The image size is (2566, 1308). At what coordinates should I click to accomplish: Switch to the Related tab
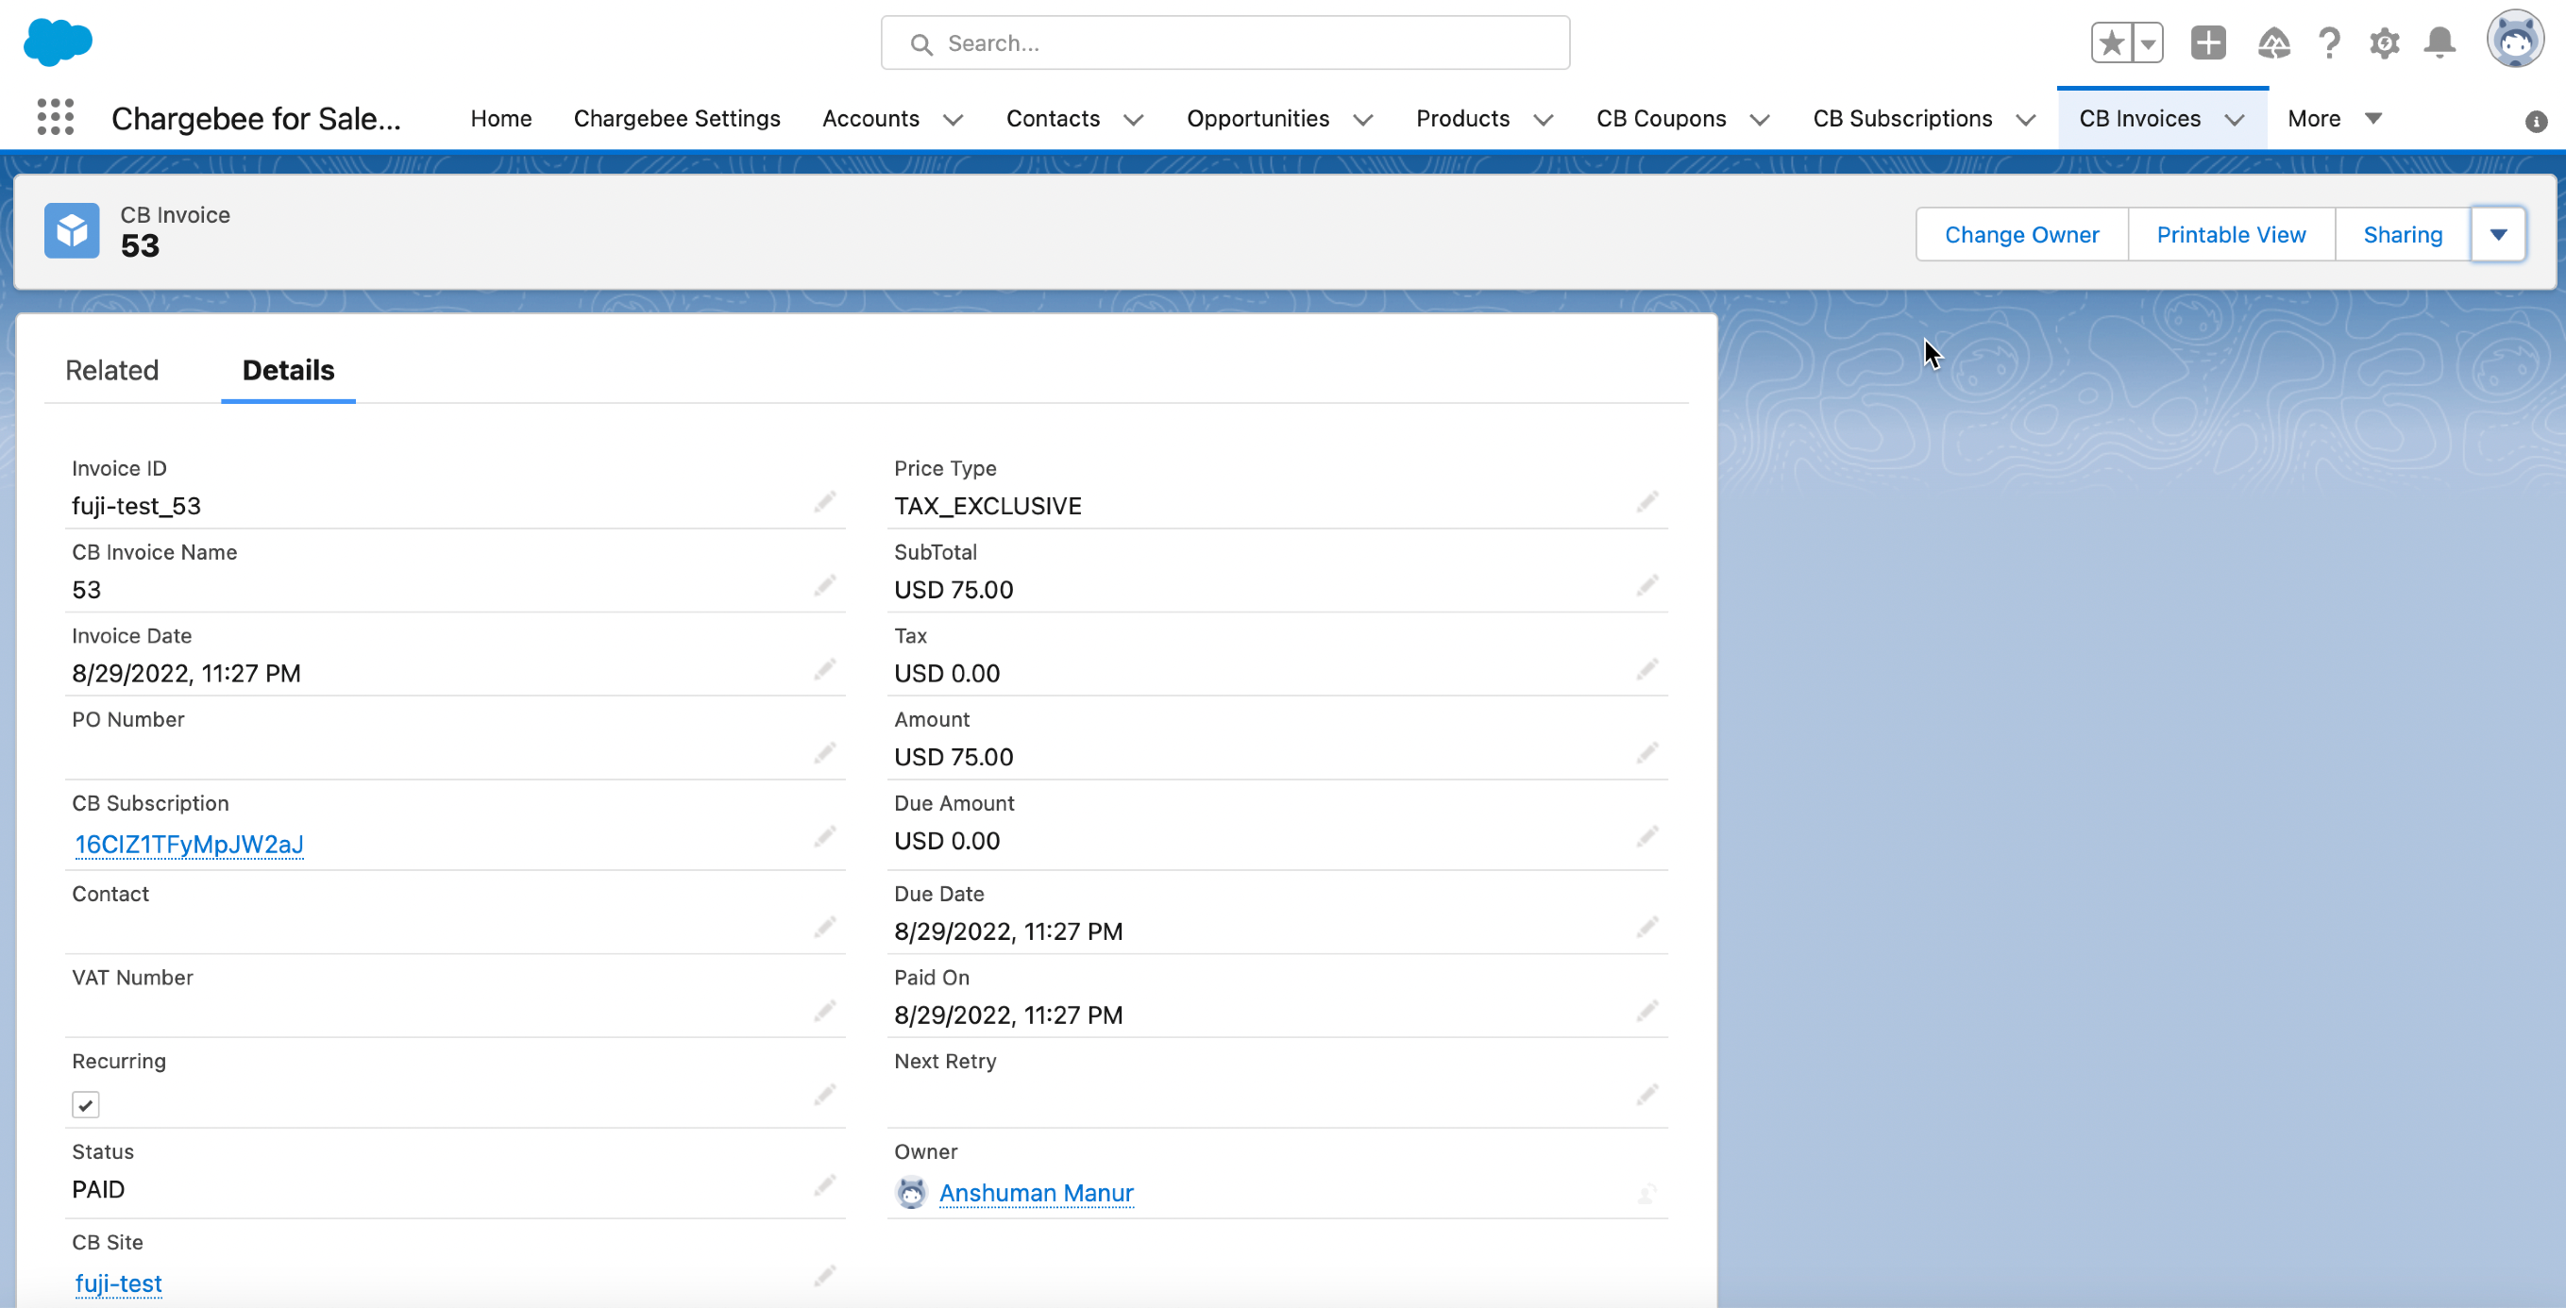pos(111,370)
